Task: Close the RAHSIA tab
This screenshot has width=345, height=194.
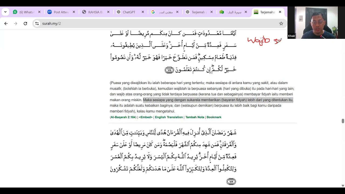Action: [108, 12]
